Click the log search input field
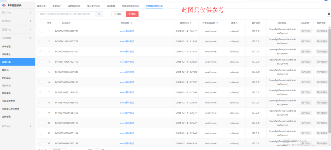This screenshot has height=150, width=331. 66,14
